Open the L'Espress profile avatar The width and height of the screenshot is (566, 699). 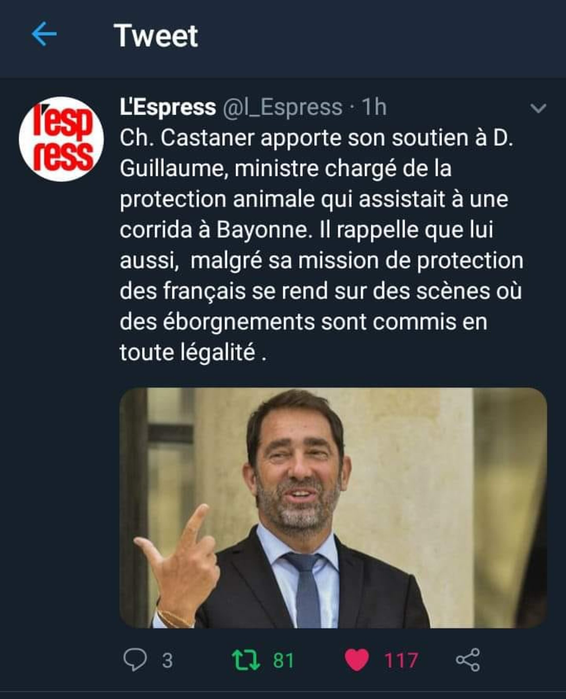coord(61,139)
